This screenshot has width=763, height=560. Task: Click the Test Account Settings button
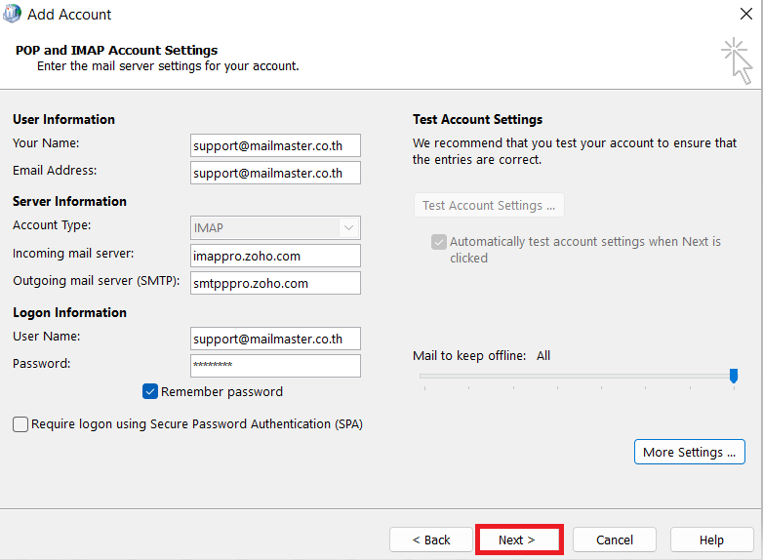(x=489, y=205)
